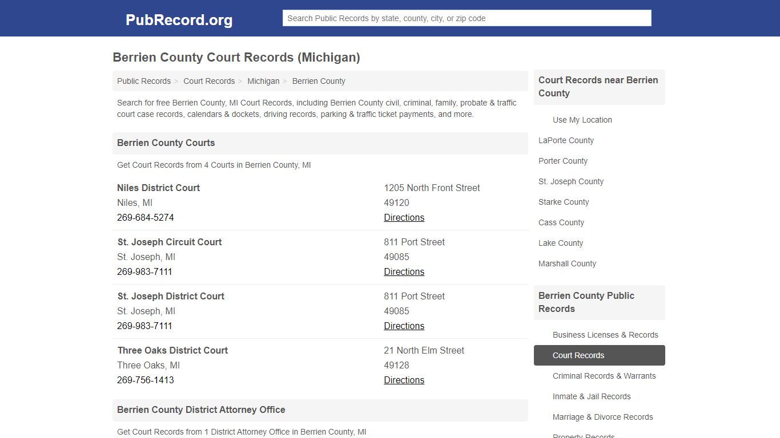
Task: Get directions to 1205 North Front Street
Action: tap(404, 217)
